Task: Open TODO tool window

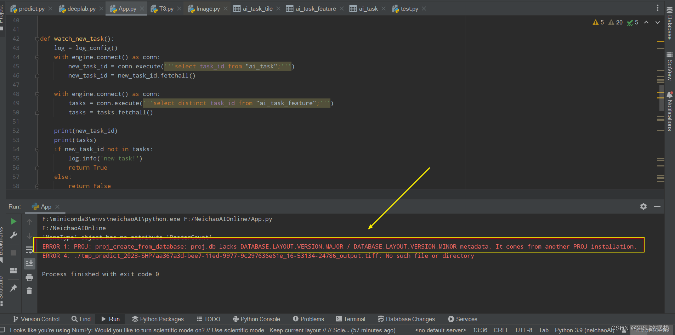Action: click(209, 319)
